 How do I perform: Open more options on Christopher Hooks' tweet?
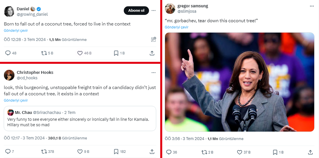pos(154,73)
